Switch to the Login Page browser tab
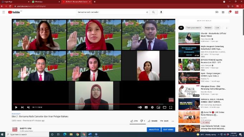Image resolution: width=244 pixels, height=137 pixels. pos(15,2)
